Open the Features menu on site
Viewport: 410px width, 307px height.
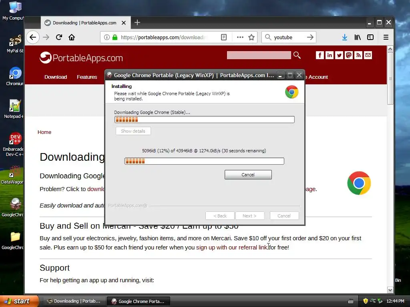pyautogui.click(x=87, y=77)
